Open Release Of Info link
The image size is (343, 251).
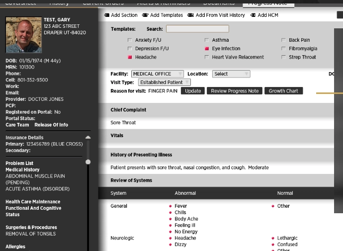tap(51, 125)
